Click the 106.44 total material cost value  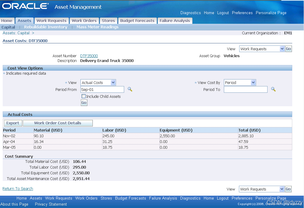pos(79,162)
